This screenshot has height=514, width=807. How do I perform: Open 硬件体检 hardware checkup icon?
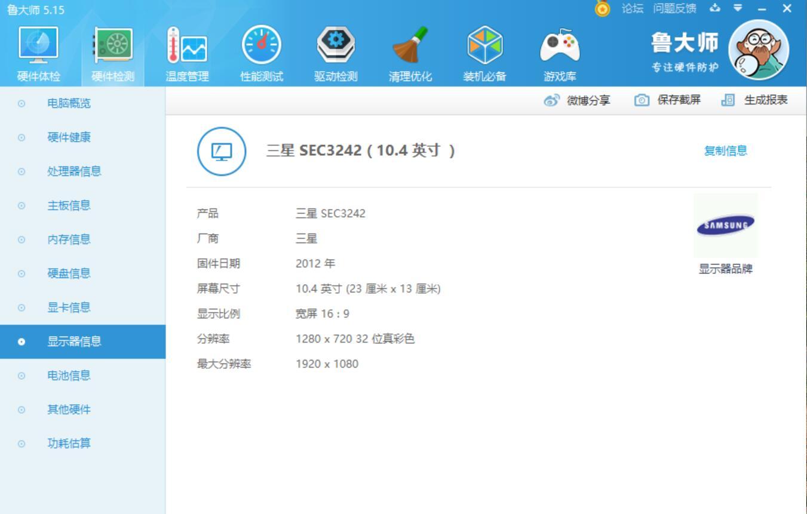39,55
